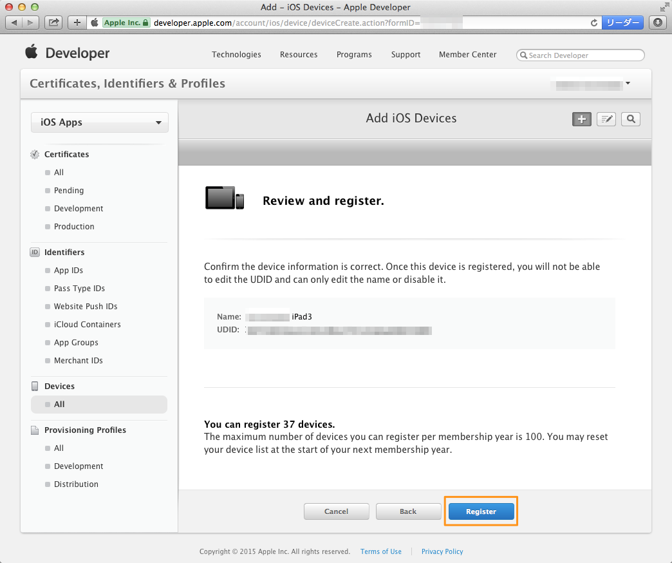Click the Search Developer input field
This screenshot has height=563, width=672.
click(x=579, y=55)
